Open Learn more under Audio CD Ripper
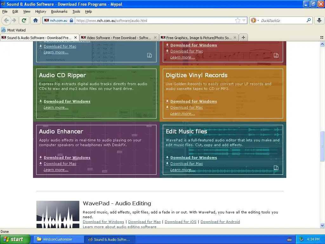This screenshot has width=325, height=244. pos(56,107)
